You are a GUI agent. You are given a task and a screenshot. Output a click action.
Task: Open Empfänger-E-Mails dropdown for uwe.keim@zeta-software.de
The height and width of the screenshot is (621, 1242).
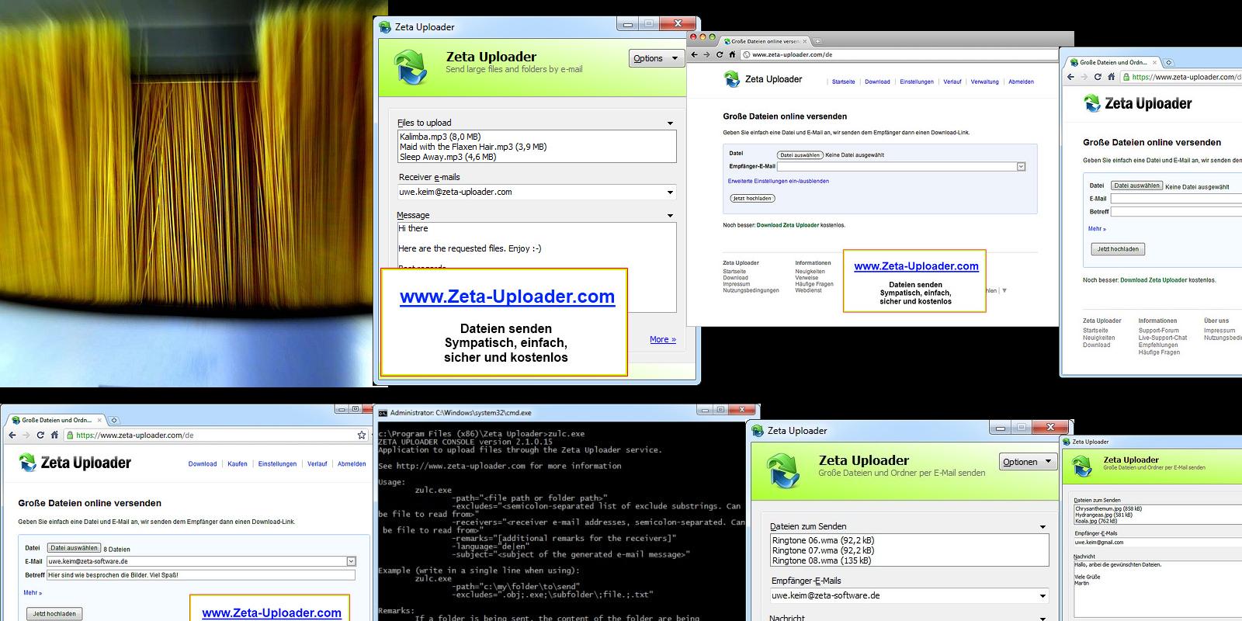[1043, 596]
